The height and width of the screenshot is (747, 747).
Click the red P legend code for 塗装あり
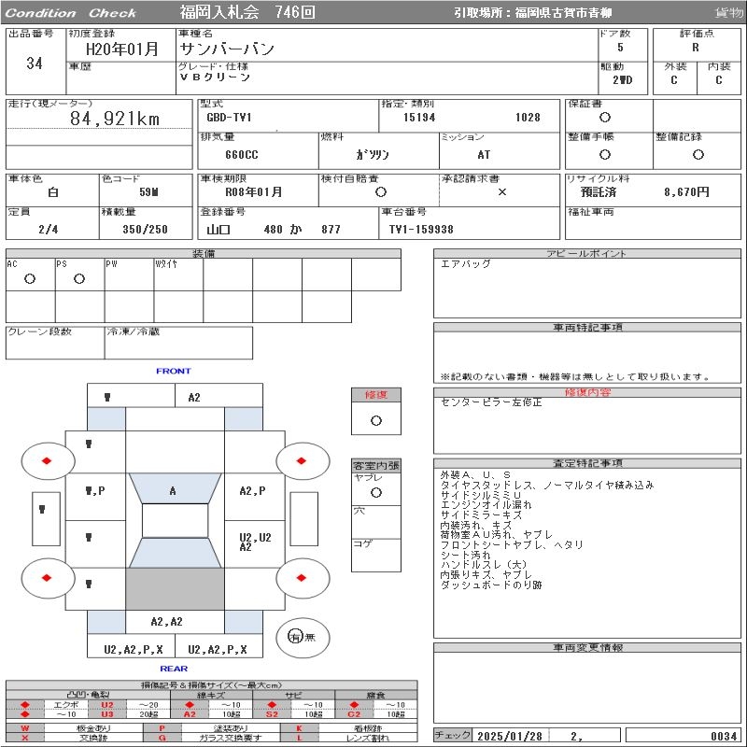click(162, 728)
